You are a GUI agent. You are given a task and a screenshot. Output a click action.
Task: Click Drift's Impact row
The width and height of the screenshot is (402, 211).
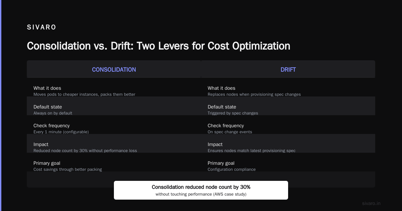click(288, 147)
